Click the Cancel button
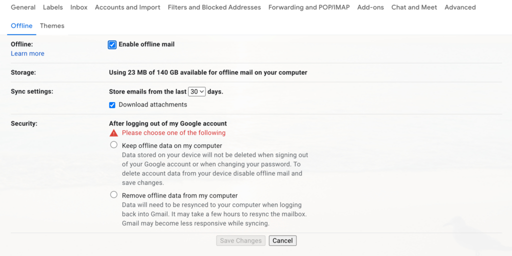The width and height of the screenshot is (512, 256). [x=283, y=240]
